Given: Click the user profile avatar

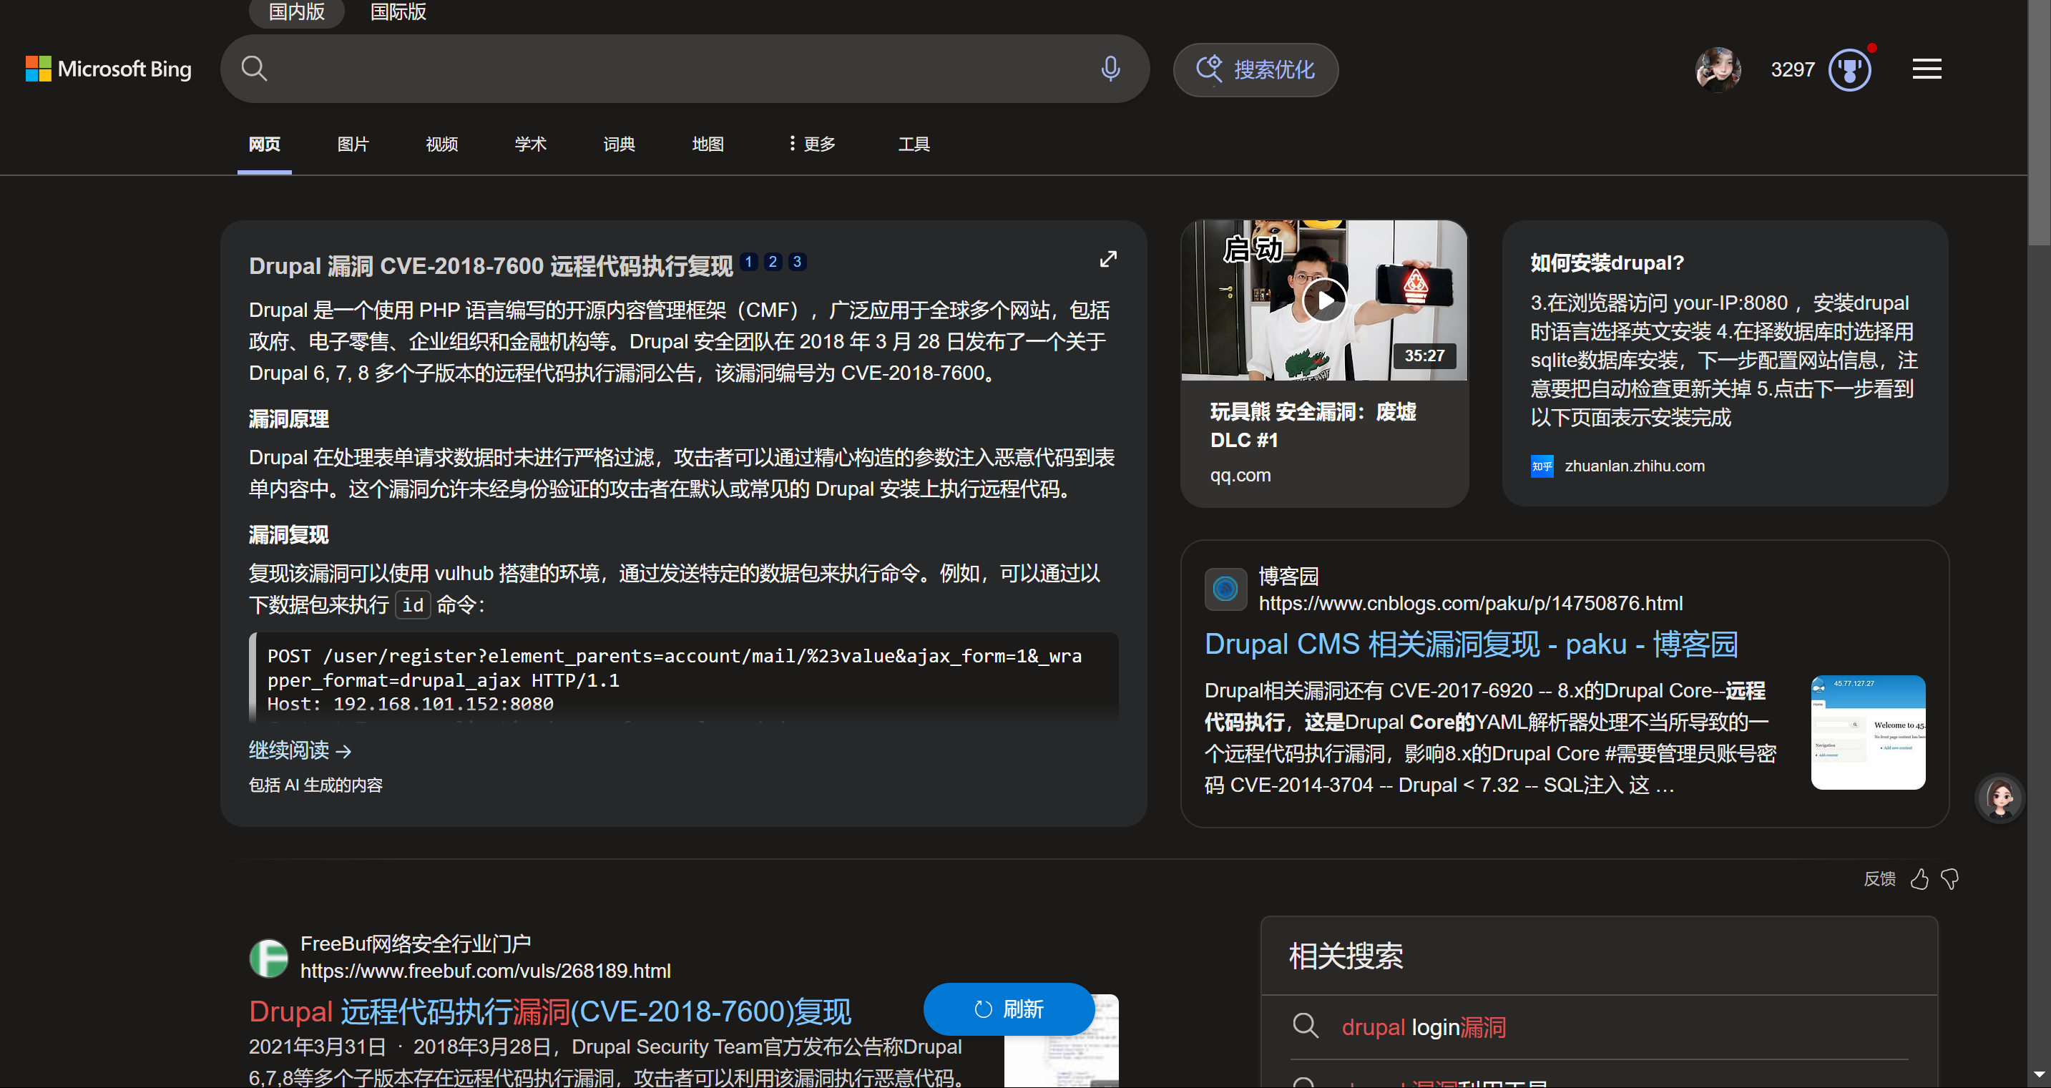Looking at the screenshot, I should 1718,69.
